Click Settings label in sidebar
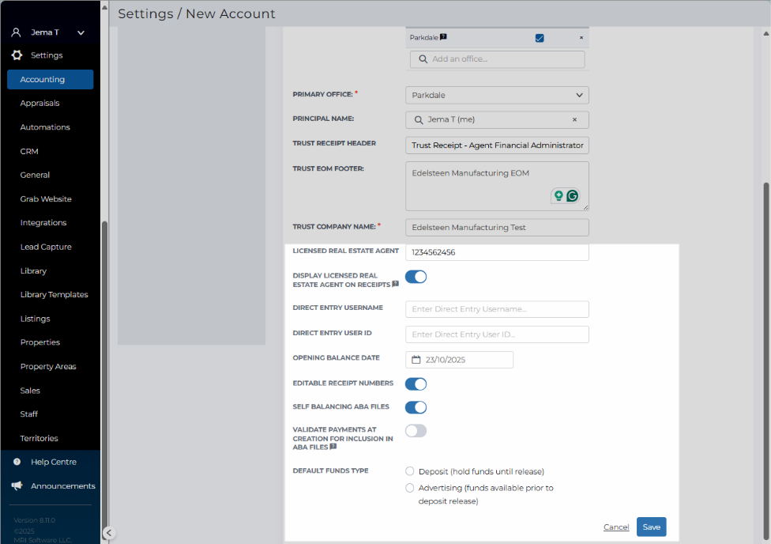771x544 pixels. (x=47, y=55)
